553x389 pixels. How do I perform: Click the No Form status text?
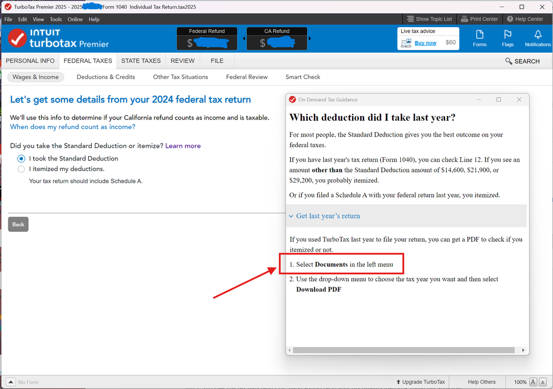(x=28, y=382)
